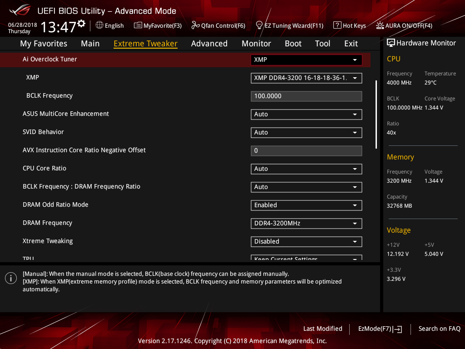Select AVX Instruction Core Ratio Negative Offset label
Image resolution: width=465 pixels, height=349 pixels.
(84, 150)
